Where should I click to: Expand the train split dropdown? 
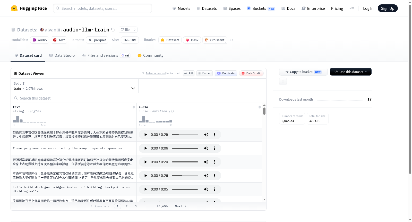point(74,86)
